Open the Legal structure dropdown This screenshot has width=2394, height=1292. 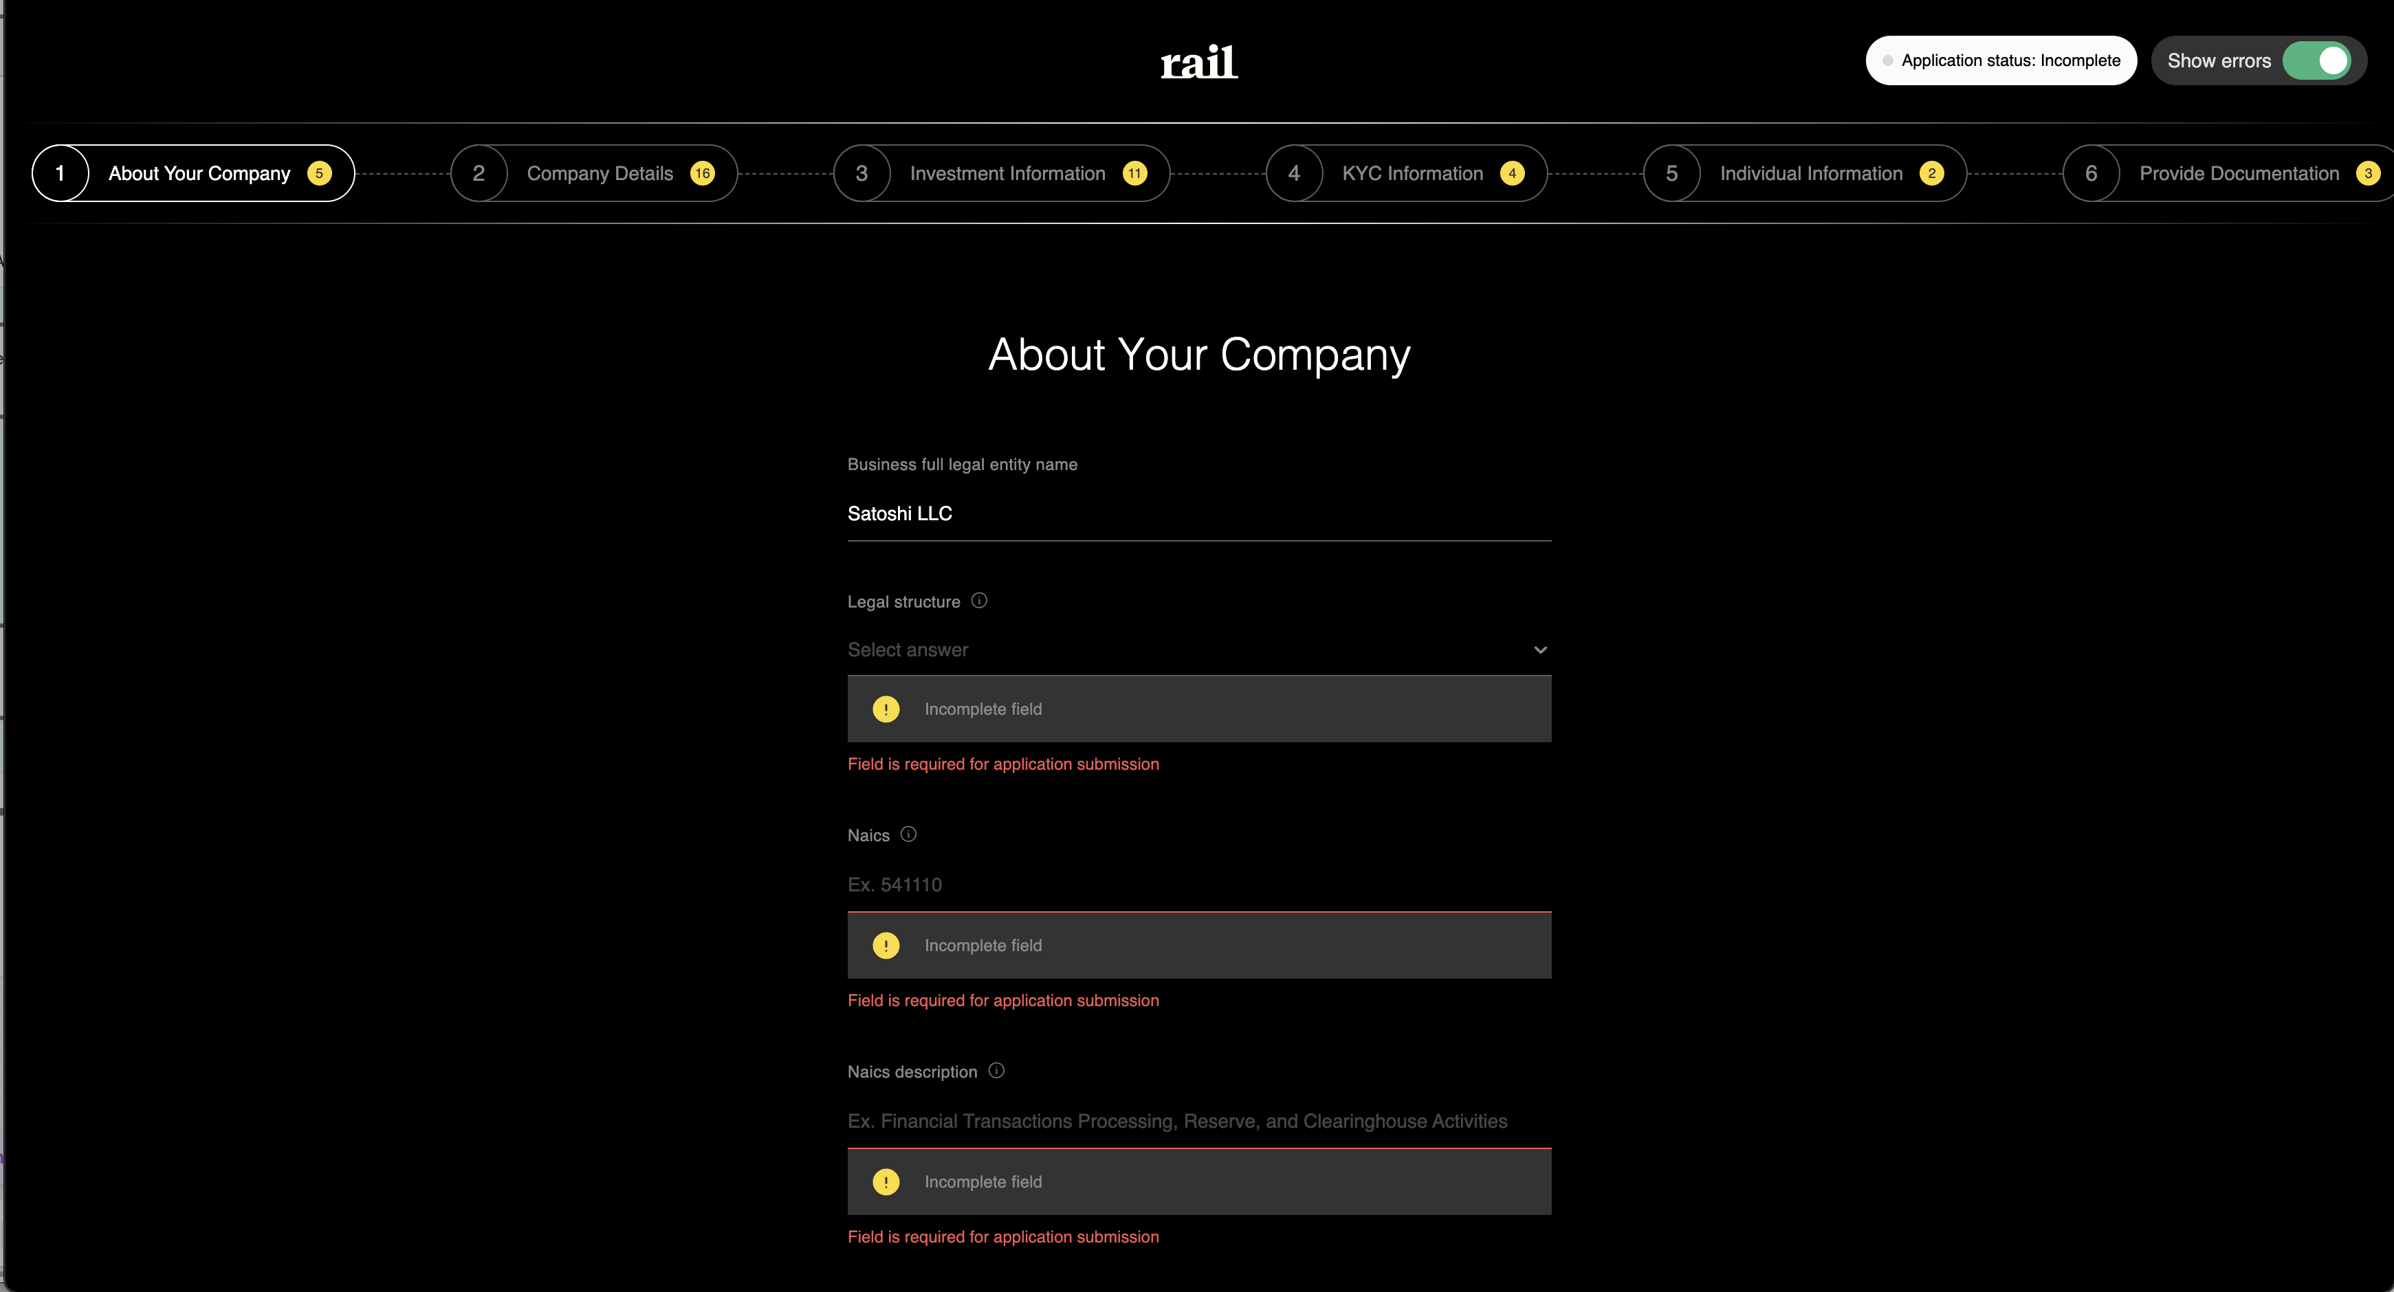pos(1199,649)
